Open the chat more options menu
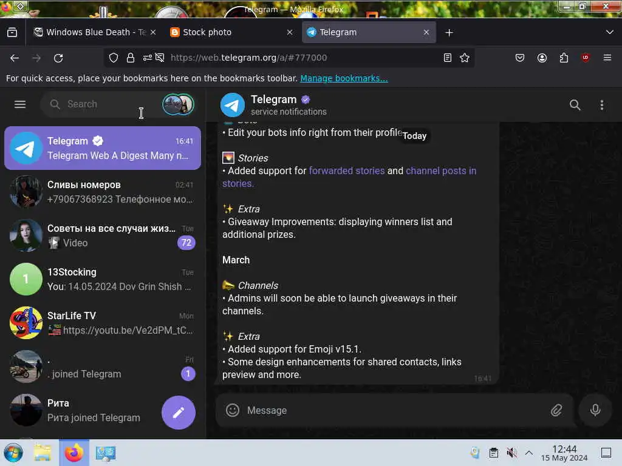The image size is (622, 466). pyautogui.click(x=602, y=105)
